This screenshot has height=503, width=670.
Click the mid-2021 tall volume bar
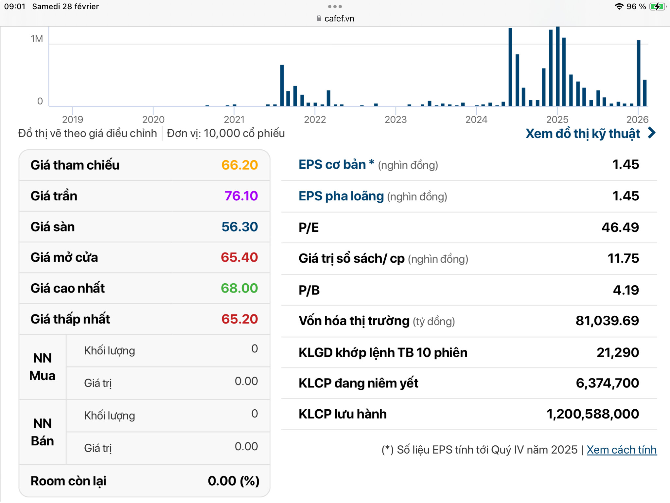click(x=282, y=85)
